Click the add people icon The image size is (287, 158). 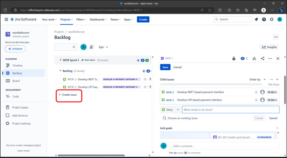pyautogui.click(x=91, y=47)
